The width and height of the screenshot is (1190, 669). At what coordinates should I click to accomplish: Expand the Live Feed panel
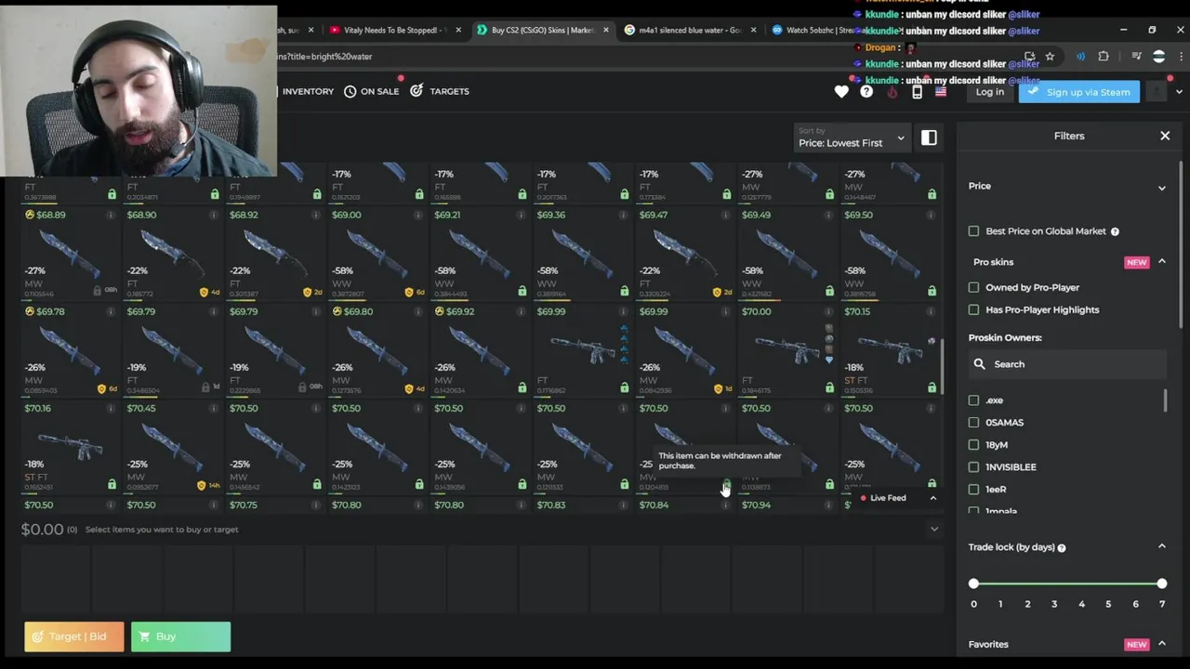932,498
